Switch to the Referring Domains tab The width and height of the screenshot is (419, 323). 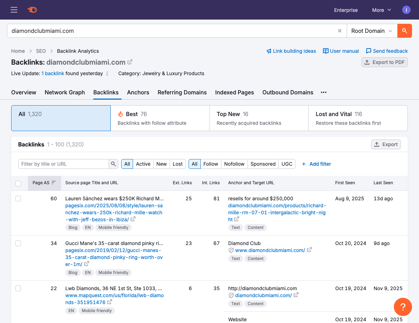tap(182, 92)
